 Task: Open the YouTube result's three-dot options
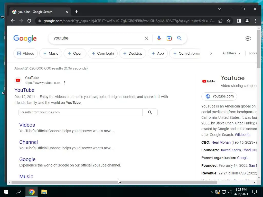[64, 83]
